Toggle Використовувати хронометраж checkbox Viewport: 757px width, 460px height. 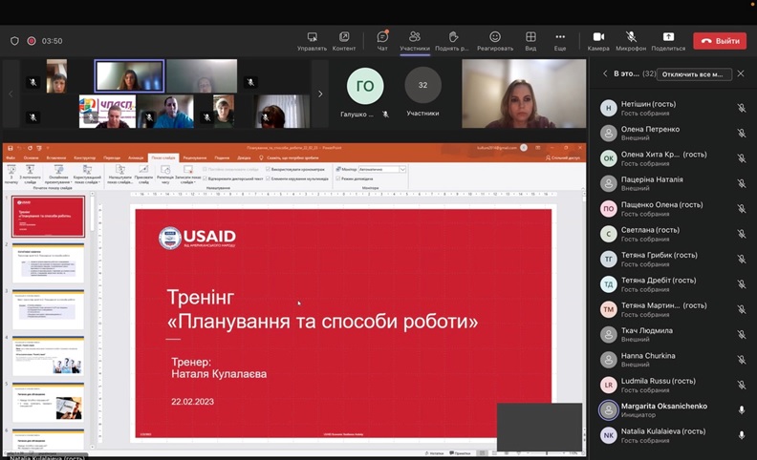click(x=268, y=169)
